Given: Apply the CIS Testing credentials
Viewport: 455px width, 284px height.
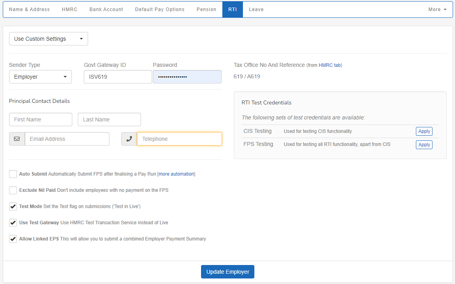Looking at the screenshot, I should 424,131.
